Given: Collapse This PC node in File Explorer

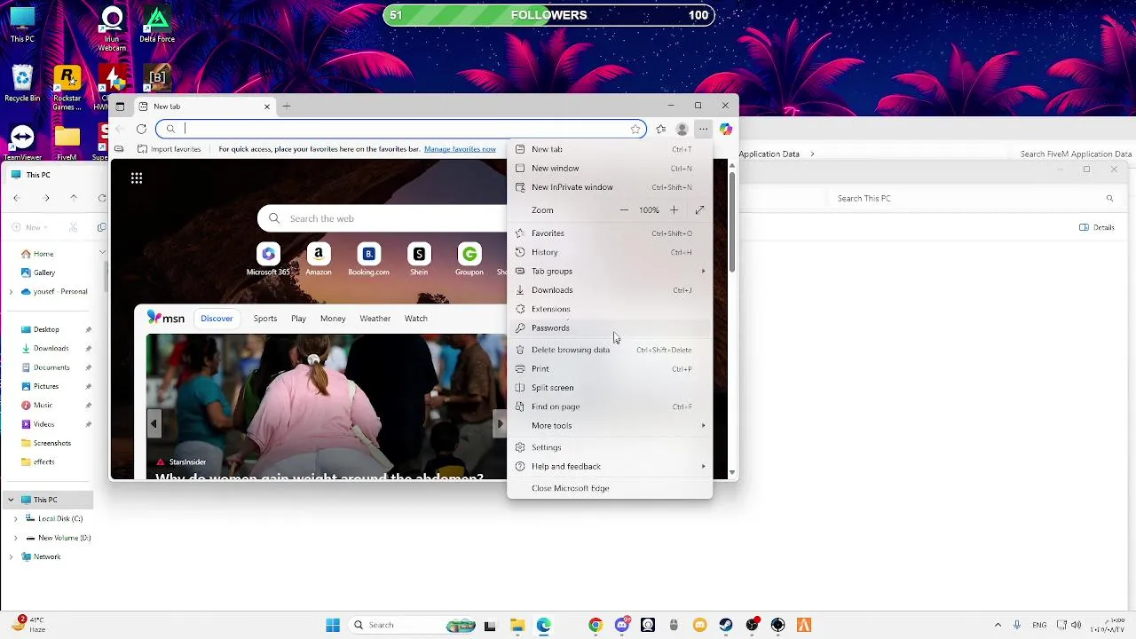Looking at the screenshot, I should coord(11,500).
